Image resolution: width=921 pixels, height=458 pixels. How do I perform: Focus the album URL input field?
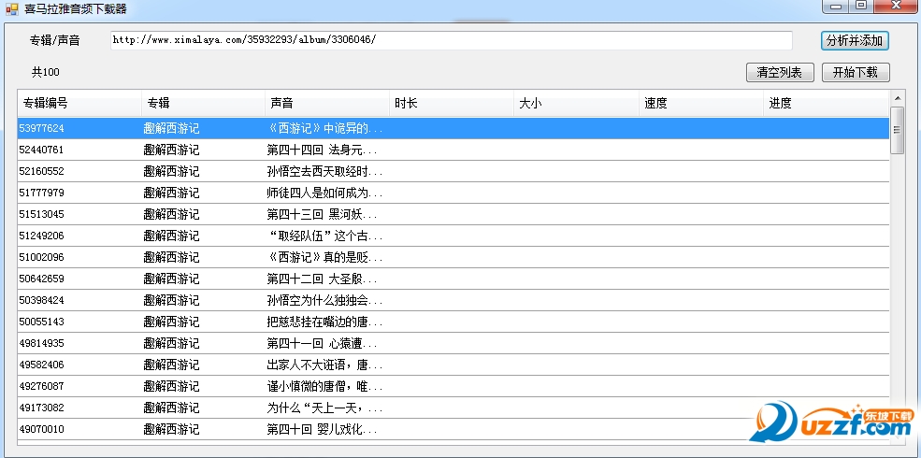(451, 40)
